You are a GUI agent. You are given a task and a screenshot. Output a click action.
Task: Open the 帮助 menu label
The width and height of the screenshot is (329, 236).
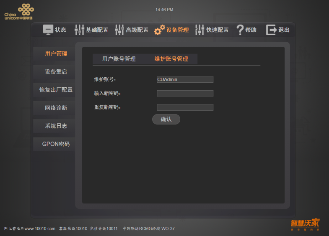click(x=251, y=30)
